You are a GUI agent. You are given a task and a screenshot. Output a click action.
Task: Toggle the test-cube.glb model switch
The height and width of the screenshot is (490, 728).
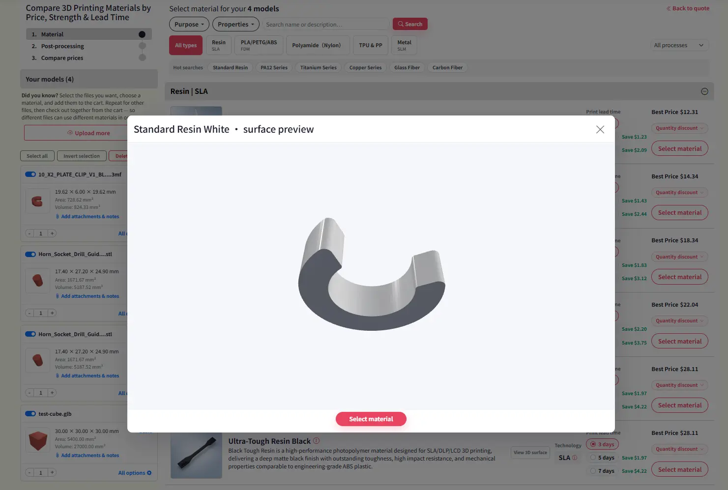click(30, 414)
